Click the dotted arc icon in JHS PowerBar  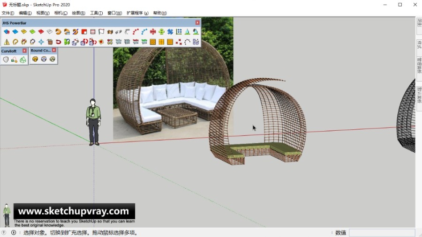coord(187,42)
